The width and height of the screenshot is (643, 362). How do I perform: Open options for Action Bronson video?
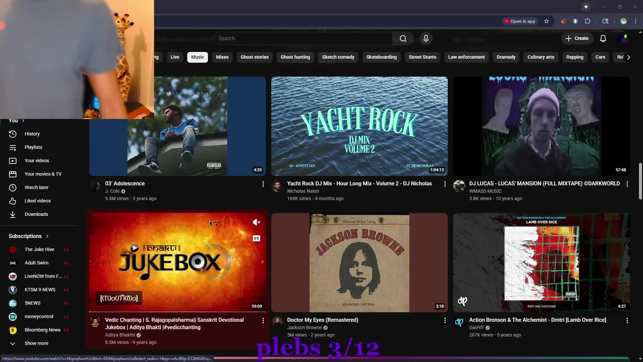tap(627, 320)
